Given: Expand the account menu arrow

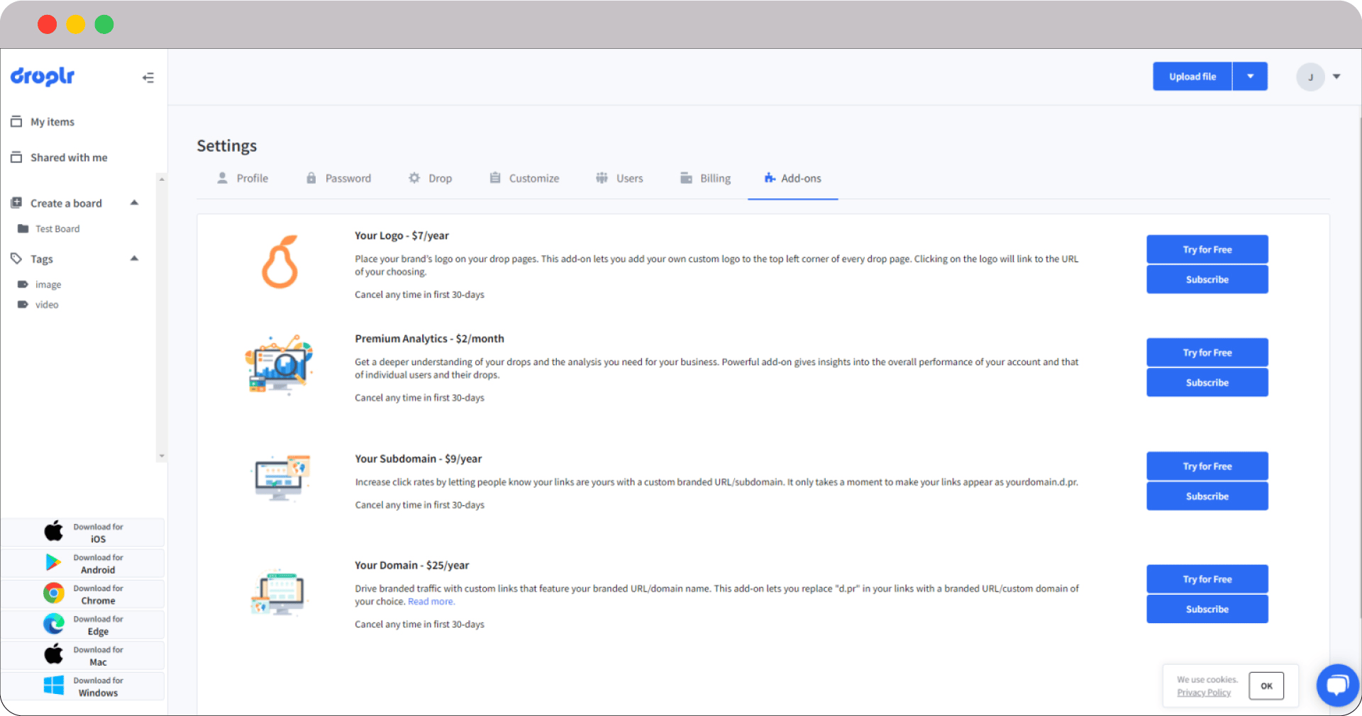Looking at the screenshot, I should [x=1336, y=77].
